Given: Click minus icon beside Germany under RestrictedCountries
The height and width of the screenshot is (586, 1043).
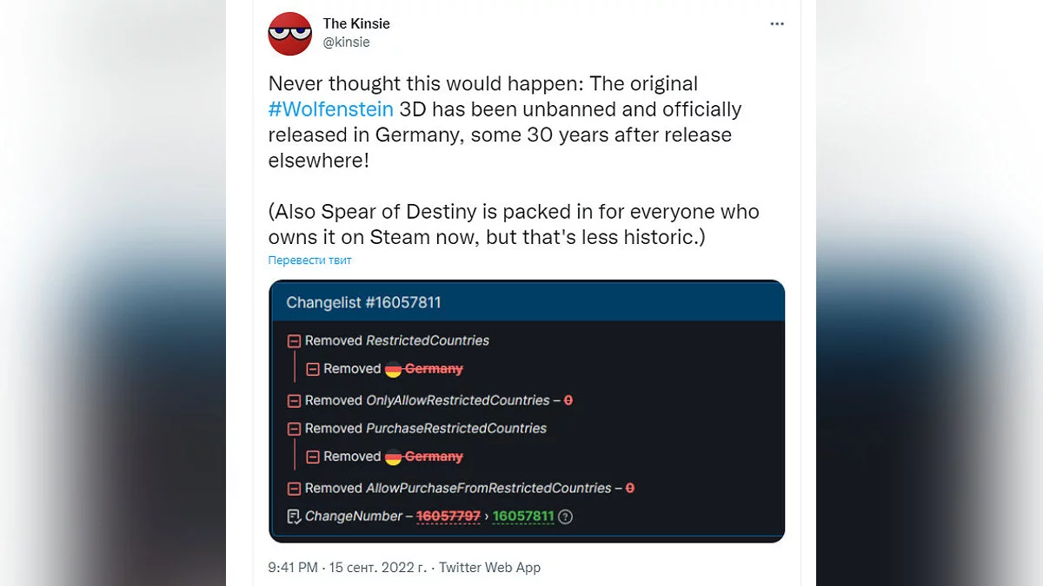Looking at the screenshot, I should 313,369.
